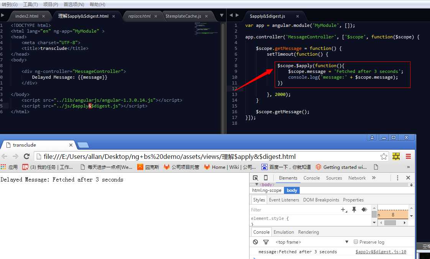Screen dimensions: 430x259
Task: Show more DevTools panels with the chevron
Action: click(374, 178)
